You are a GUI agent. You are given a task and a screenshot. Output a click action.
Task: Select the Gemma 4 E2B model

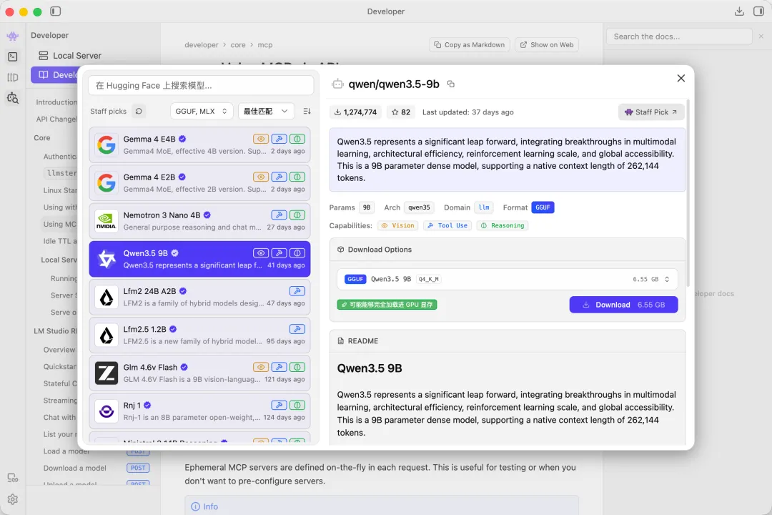(200, 183)
